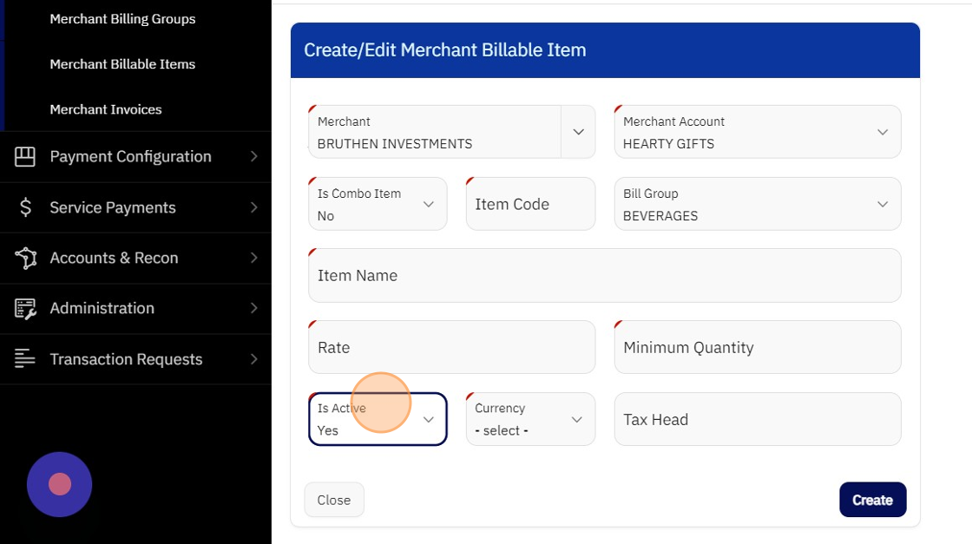Click the Close button
This screenshot has width=972, height=544.
(x=334, y=500)
